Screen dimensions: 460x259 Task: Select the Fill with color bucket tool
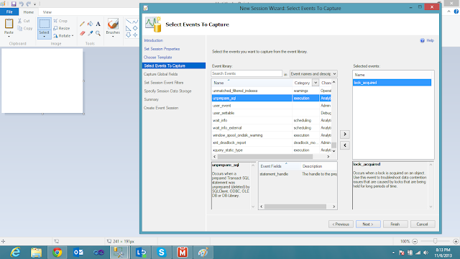click(x=91, y=24)
